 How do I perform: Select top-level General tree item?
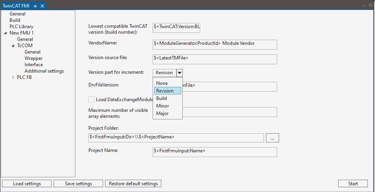click(x=17, y=14)
